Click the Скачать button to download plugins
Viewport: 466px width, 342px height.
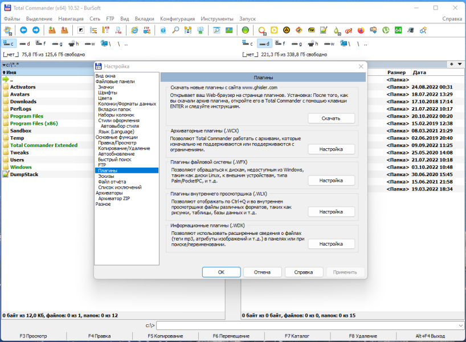(331, 119)
